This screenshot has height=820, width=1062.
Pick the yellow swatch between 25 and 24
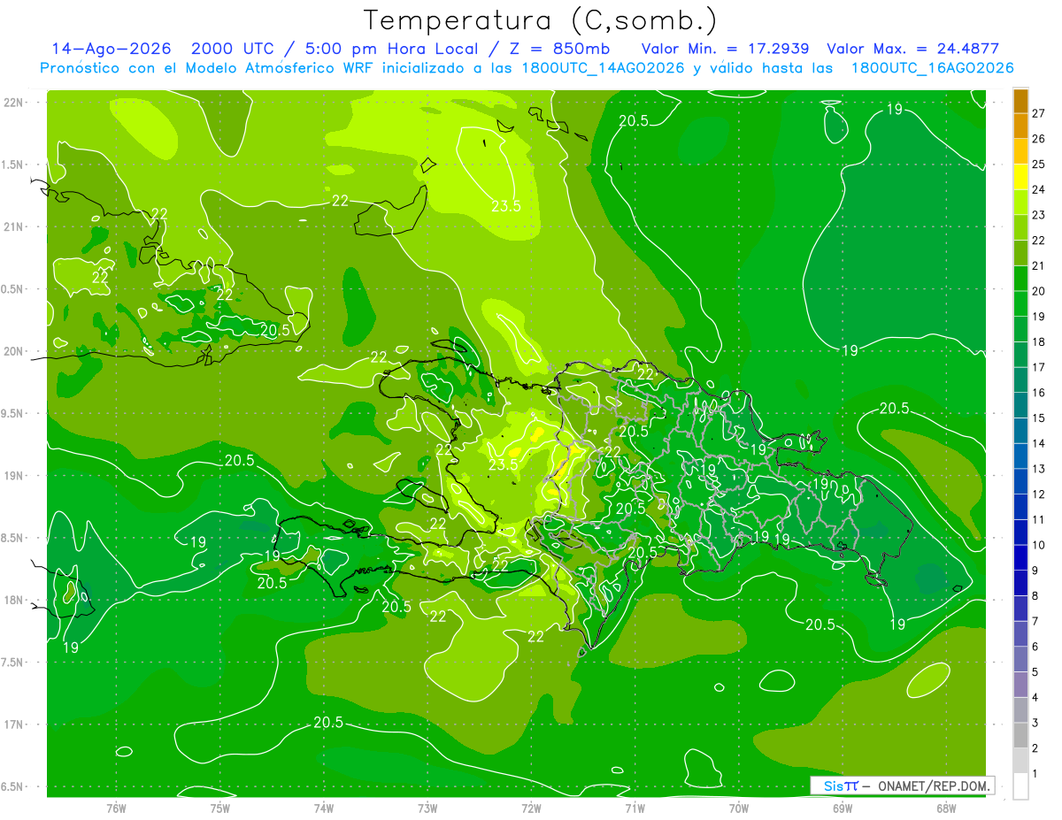[1020, 177]
